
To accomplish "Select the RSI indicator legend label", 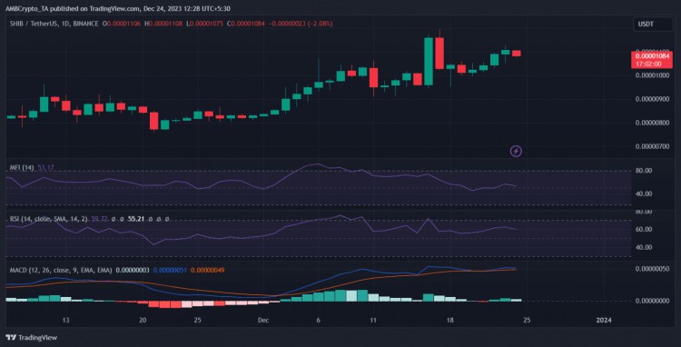I will (x=49, y=220).
